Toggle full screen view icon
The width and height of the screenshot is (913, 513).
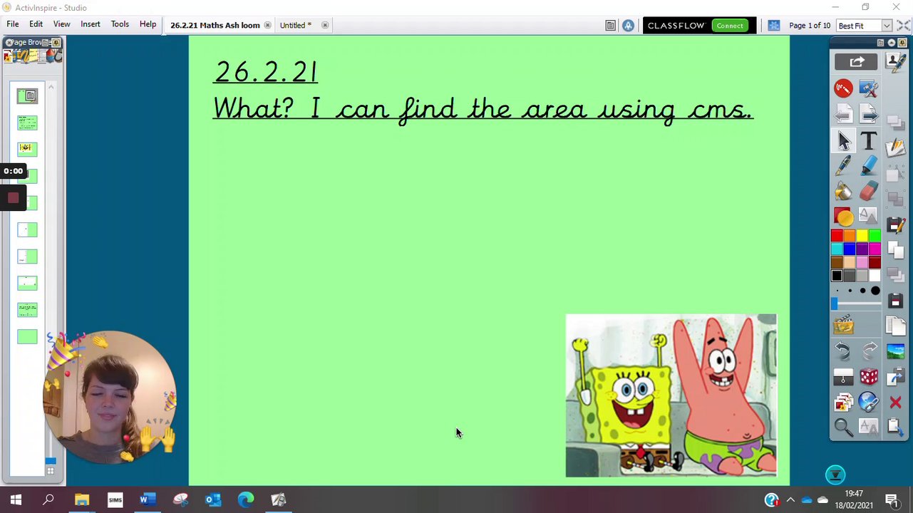(903, 26)
